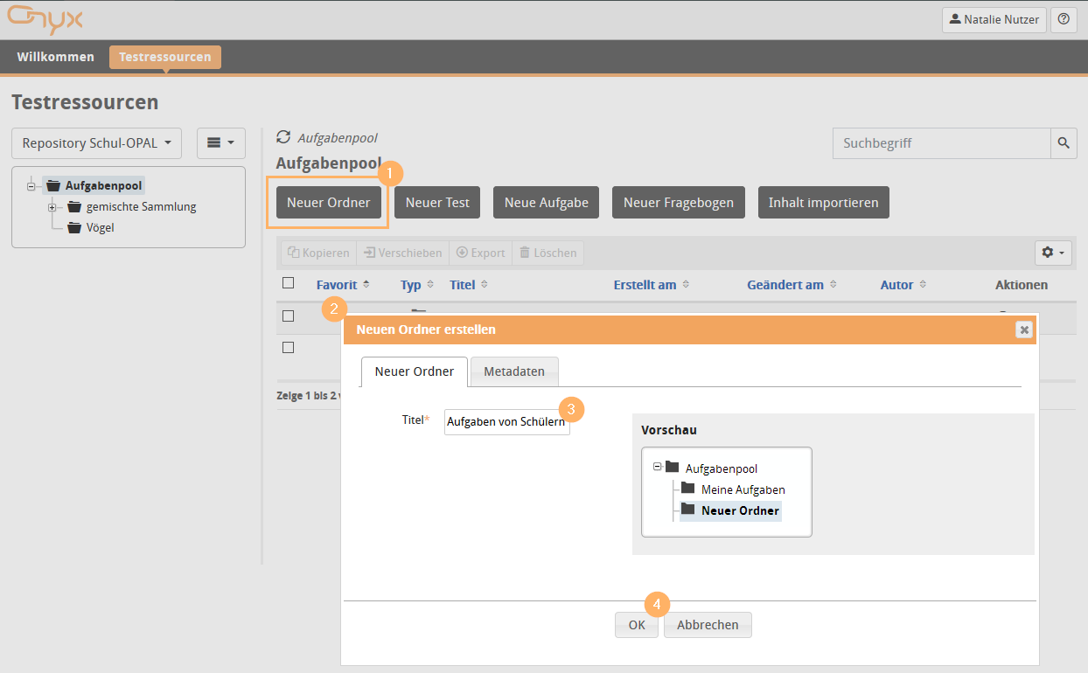Select the Vögel folder in tree
This screenshot has width=1088, height=673.
click(x=100, y=227)
